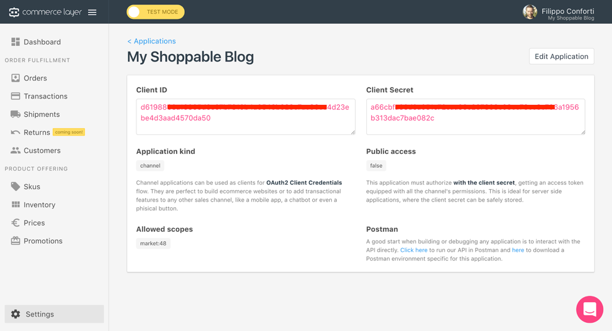612x331 pixels.
Task: Select Shipments in the sidebar
Action: tap(41, 114)
